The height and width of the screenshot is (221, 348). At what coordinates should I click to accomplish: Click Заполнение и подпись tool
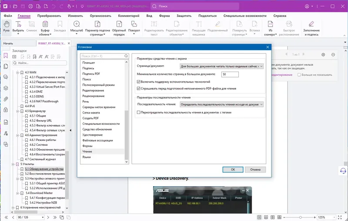[x=311, y=28]
